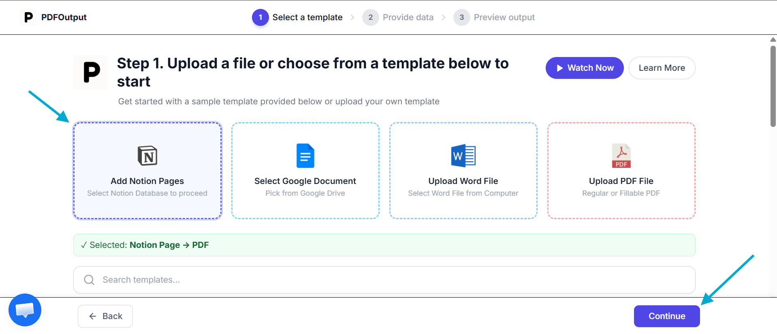777x334 pixels.
Task: Click 'Select Notion Database to proceed' text
Action: click(x=147, y=193)
